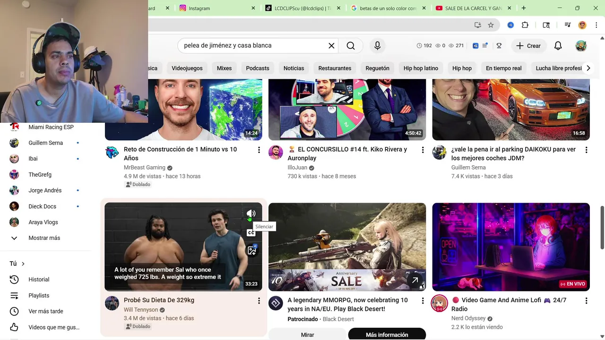Screen dimensions: 605x340
Task: Select the Mixes chip
Action: 224,68
